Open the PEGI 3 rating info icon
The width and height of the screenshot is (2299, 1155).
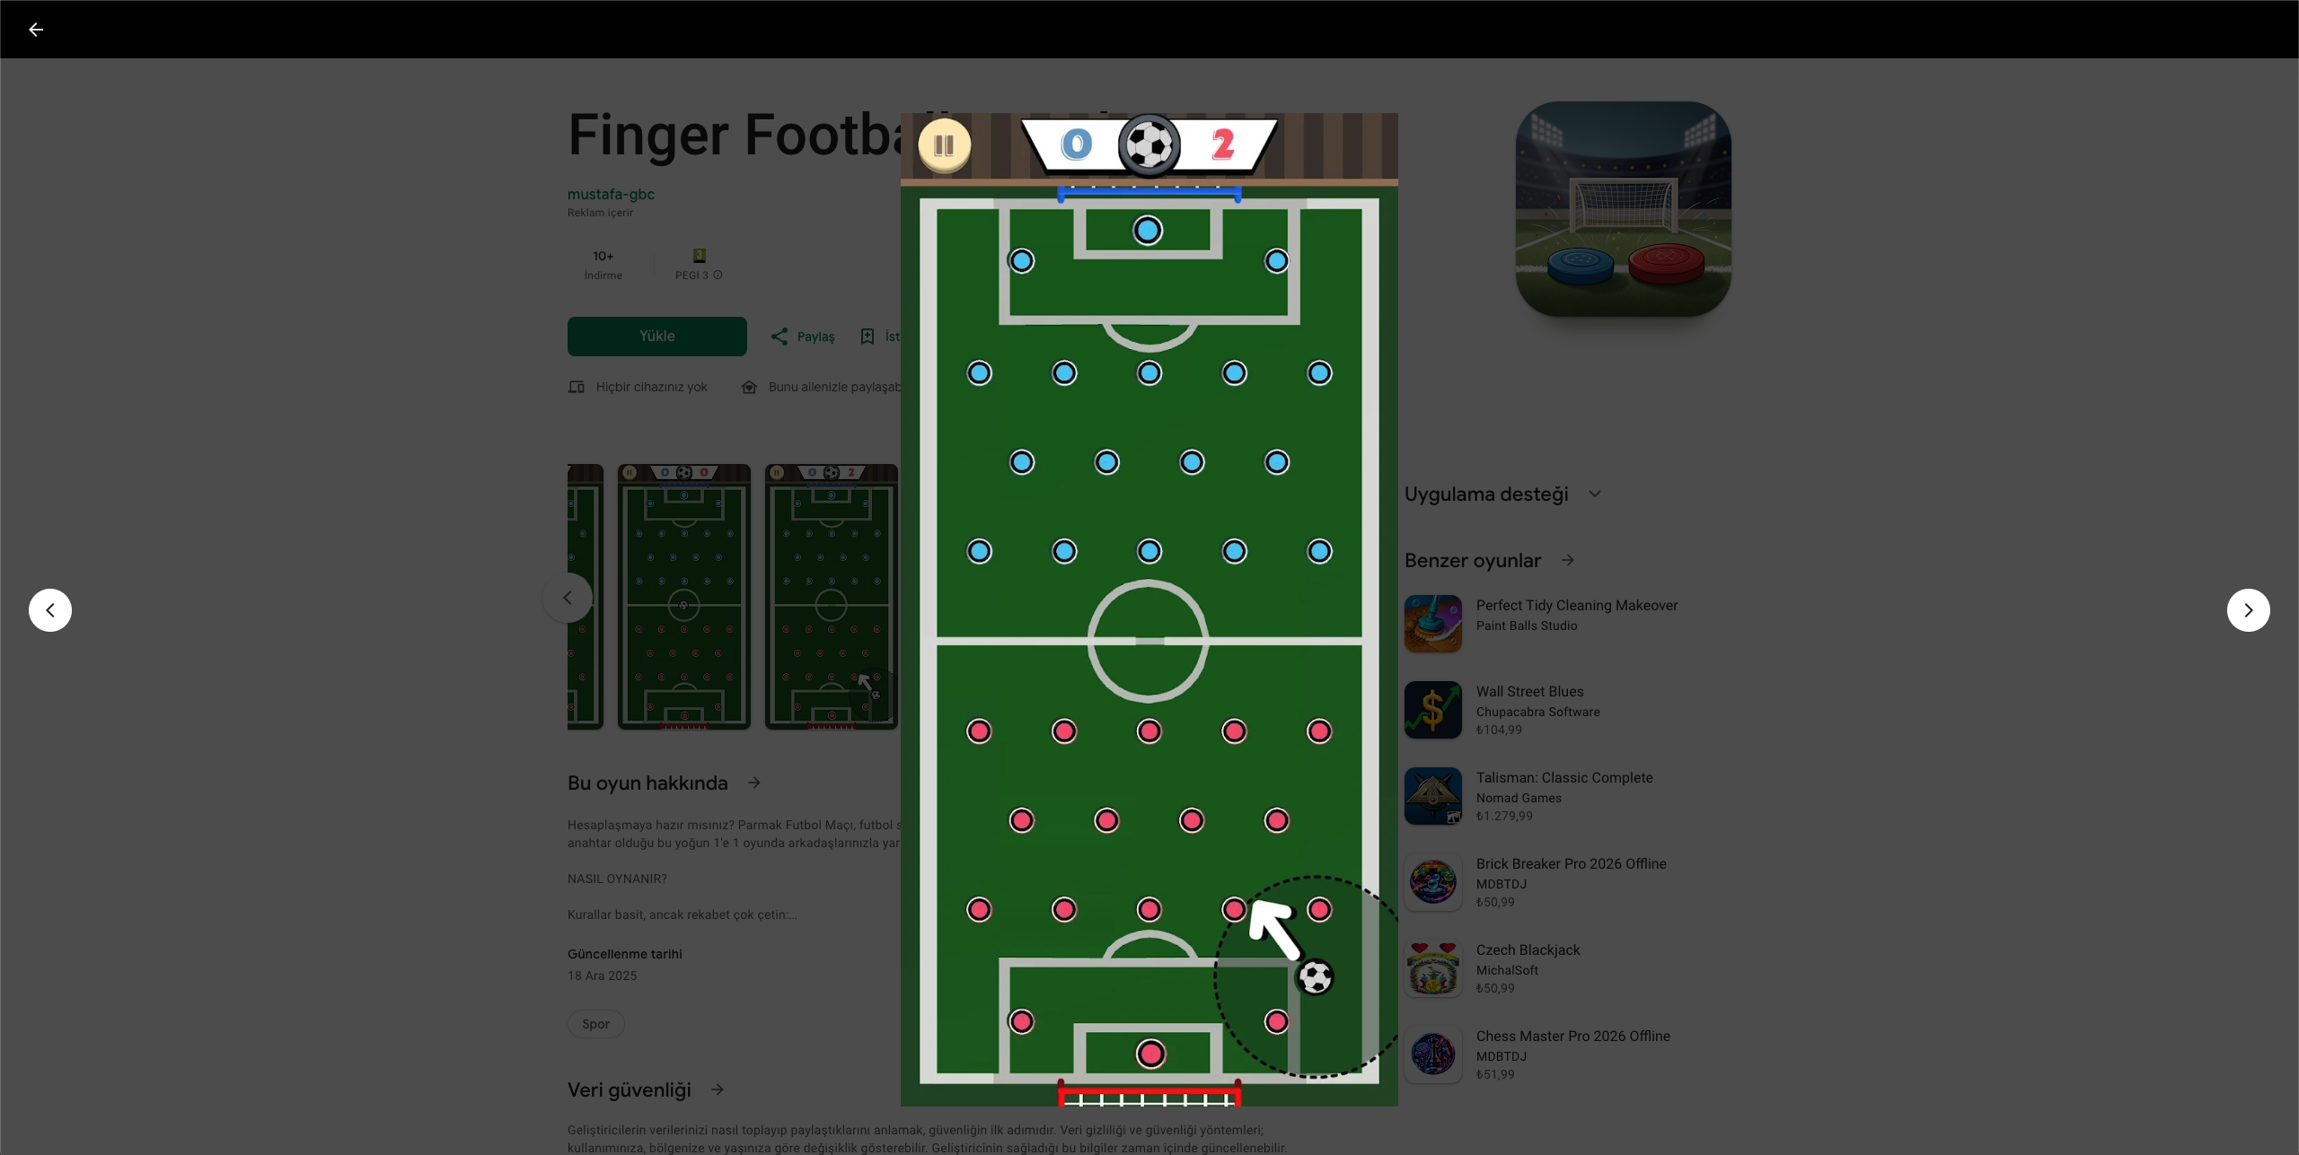coord(718,276)
